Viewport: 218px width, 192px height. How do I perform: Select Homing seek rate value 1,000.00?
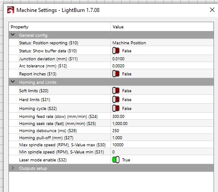(x=162, y=124)
